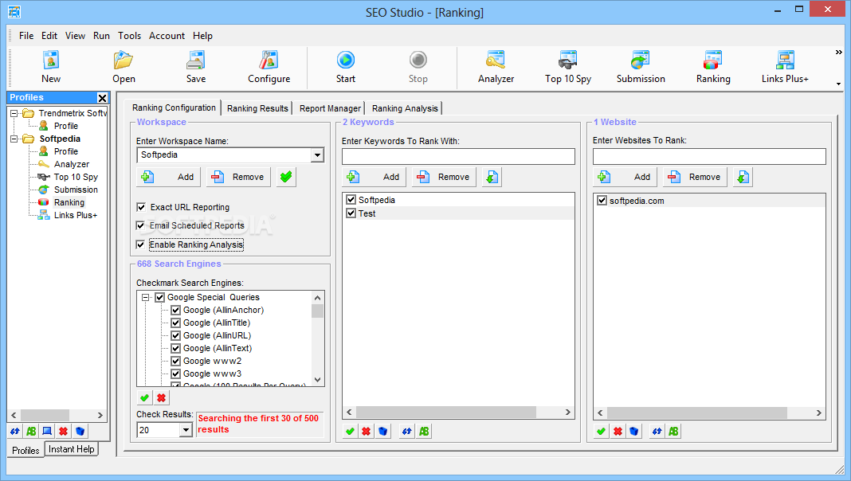
Task: Click the AB sort icon below websites list
Action: tap(673, 432)
